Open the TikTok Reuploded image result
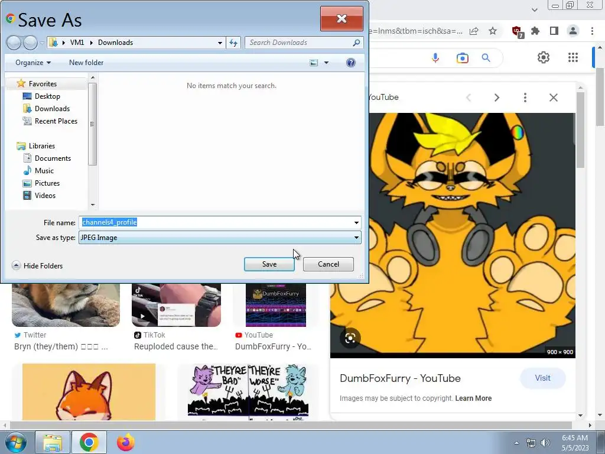 coord(176,305)
